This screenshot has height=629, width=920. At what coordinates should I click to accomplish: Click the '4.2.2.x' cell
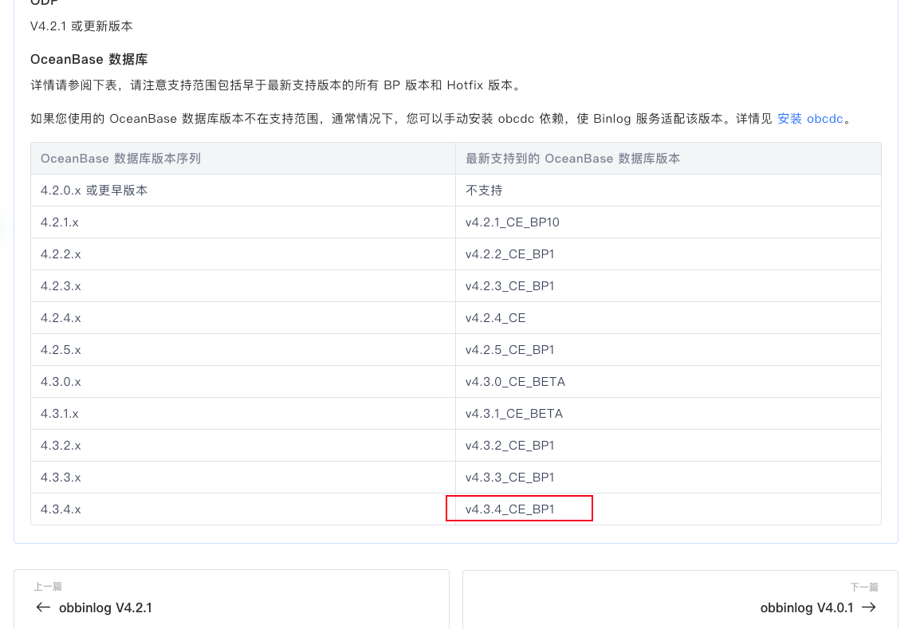(x=243, y=254)
